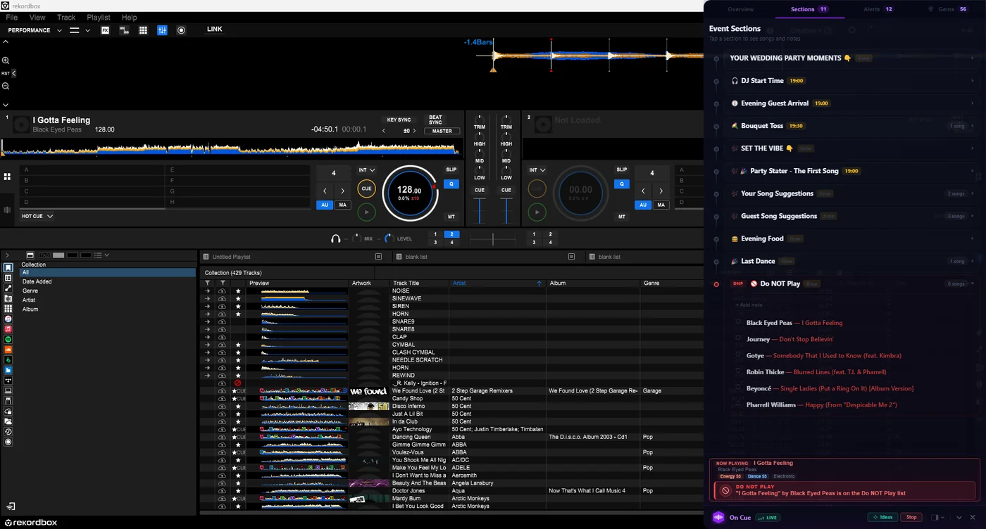Toggle Quantize Q on deck 2
Viewport: 986px width, 529px height.
pyautogui.click(x=621, y=184)
